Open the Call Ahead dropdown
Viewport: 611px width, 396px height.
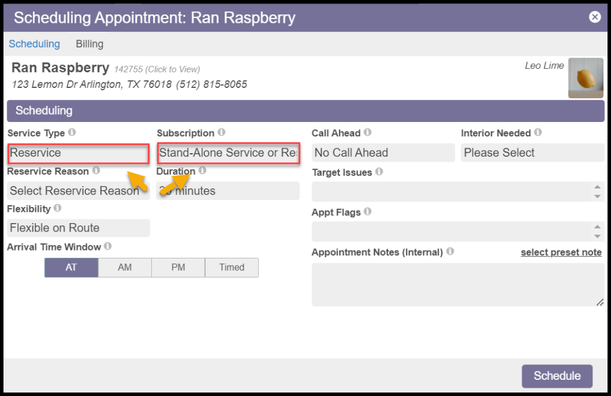tap(383, 153)
